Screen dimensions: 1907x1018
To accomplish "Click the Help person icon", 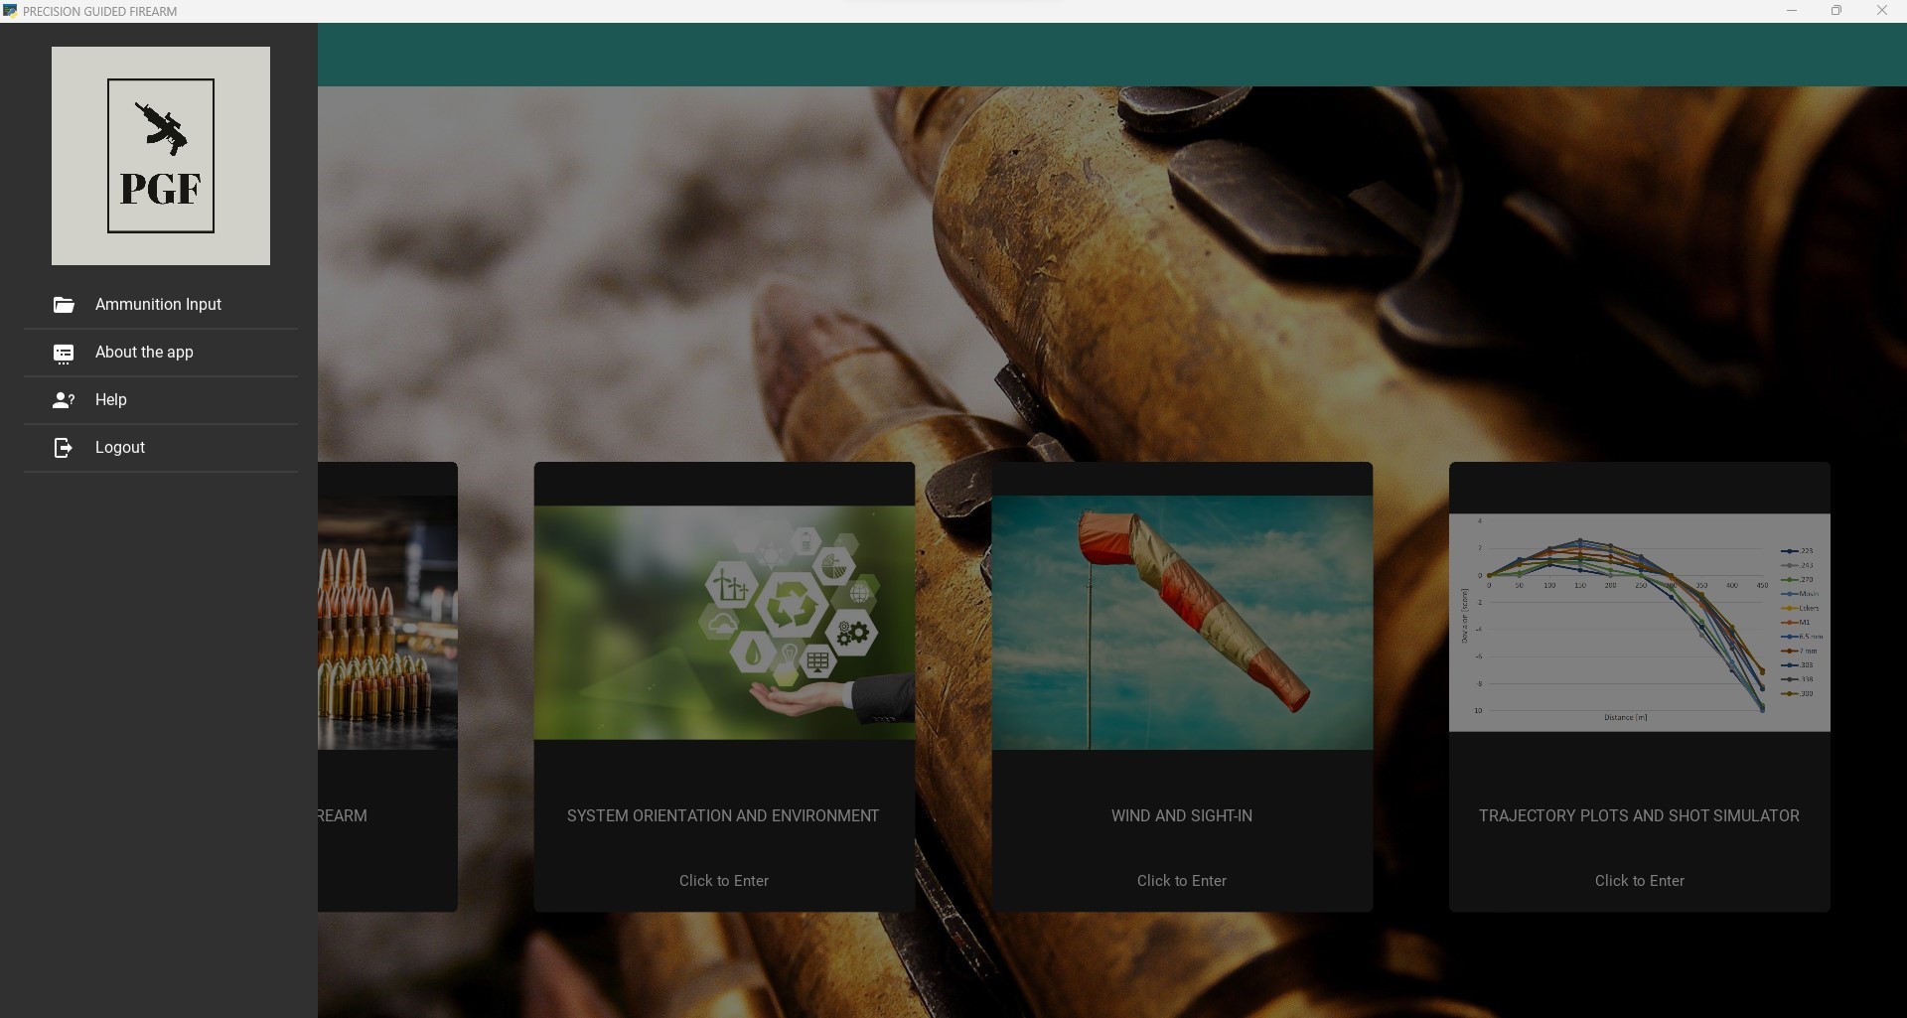I will click(x=64, y=400).
